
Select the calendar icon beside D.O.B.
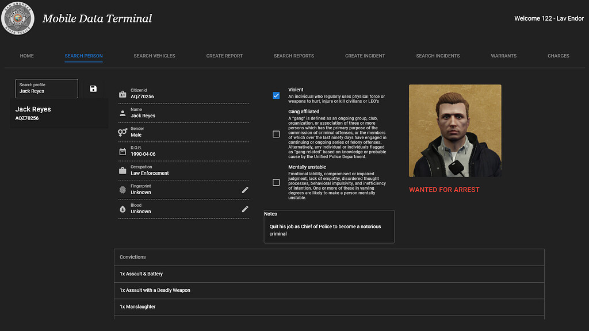coord(121,151)
